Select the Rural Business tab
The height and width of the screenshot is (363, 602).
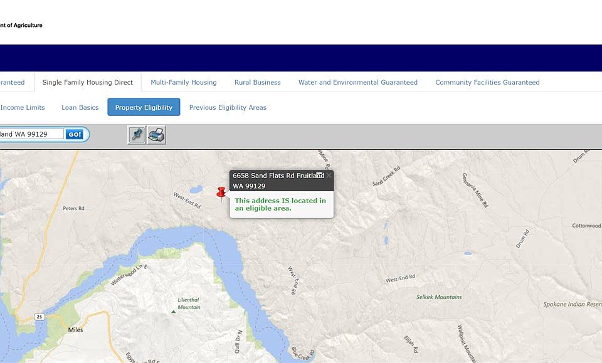257,82
